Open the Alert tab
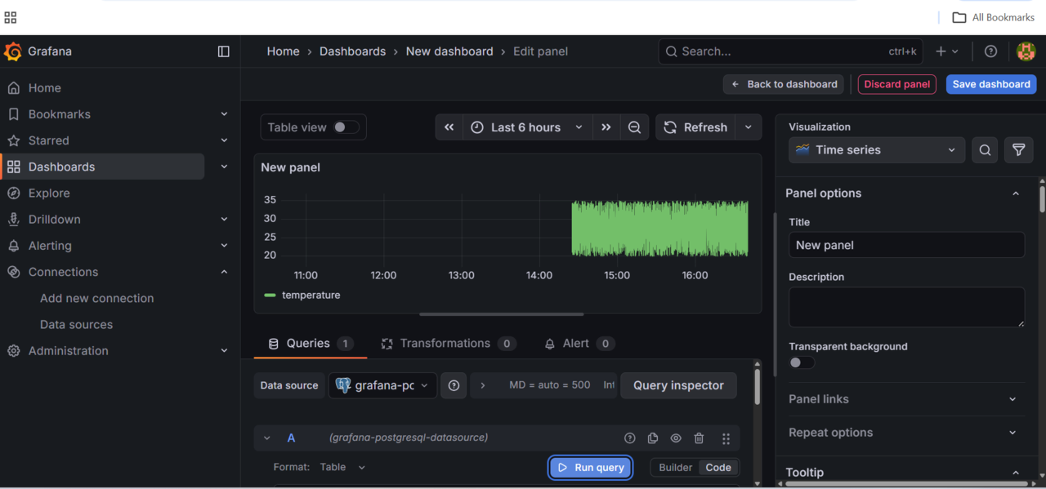 pyautogui.click(x=578, y=343)
